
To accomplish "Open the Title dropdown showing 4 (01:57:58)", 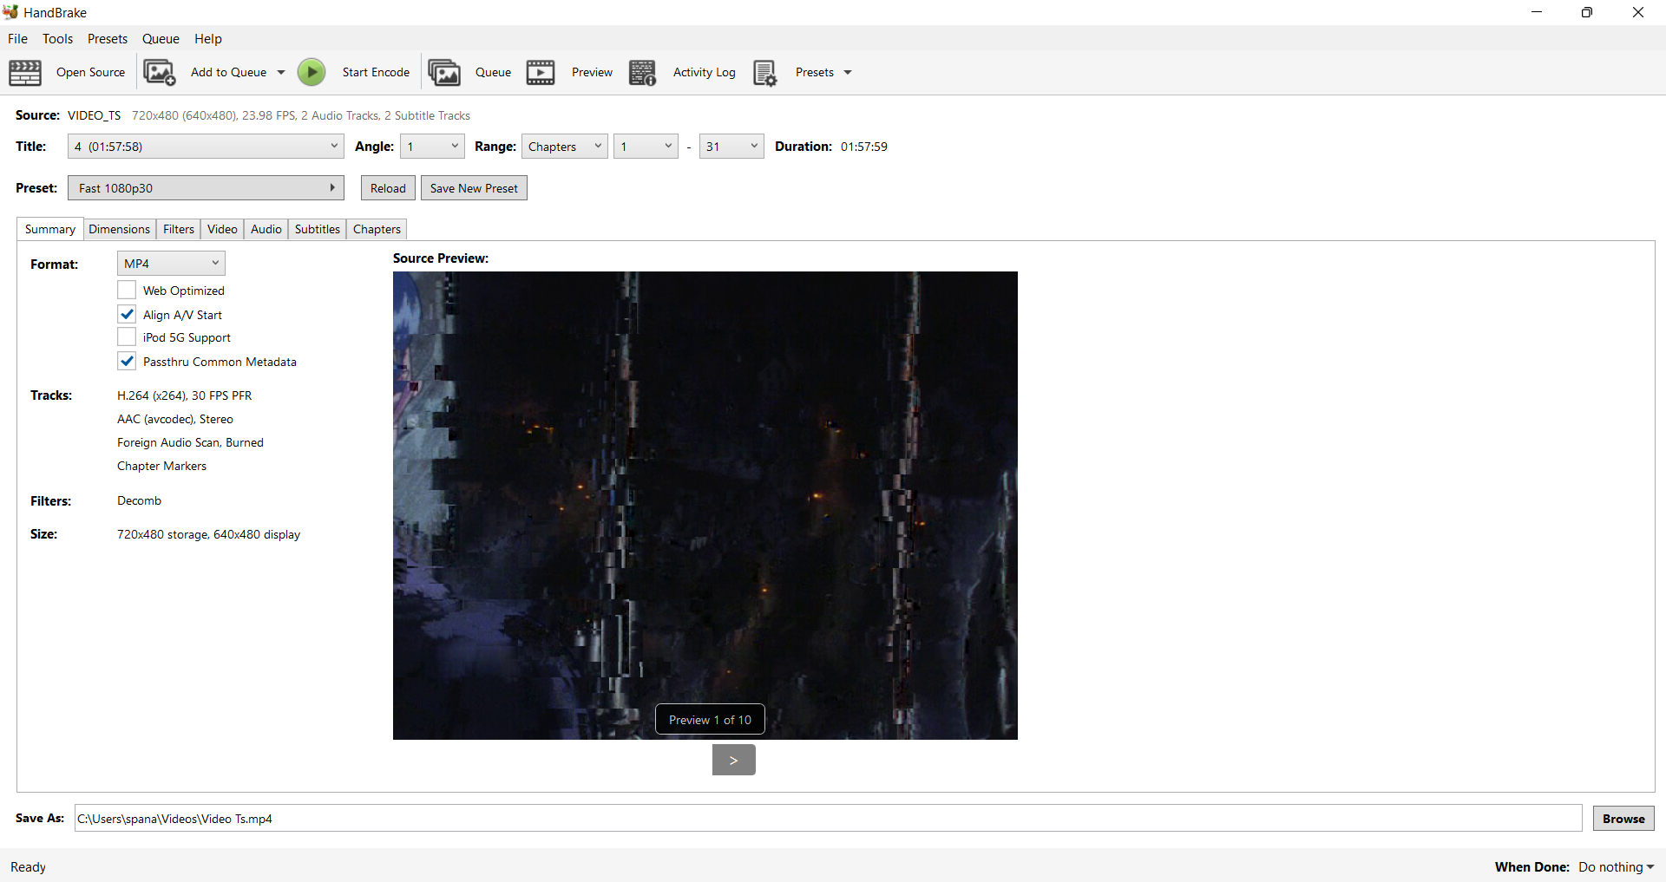I will coord(206,147).
